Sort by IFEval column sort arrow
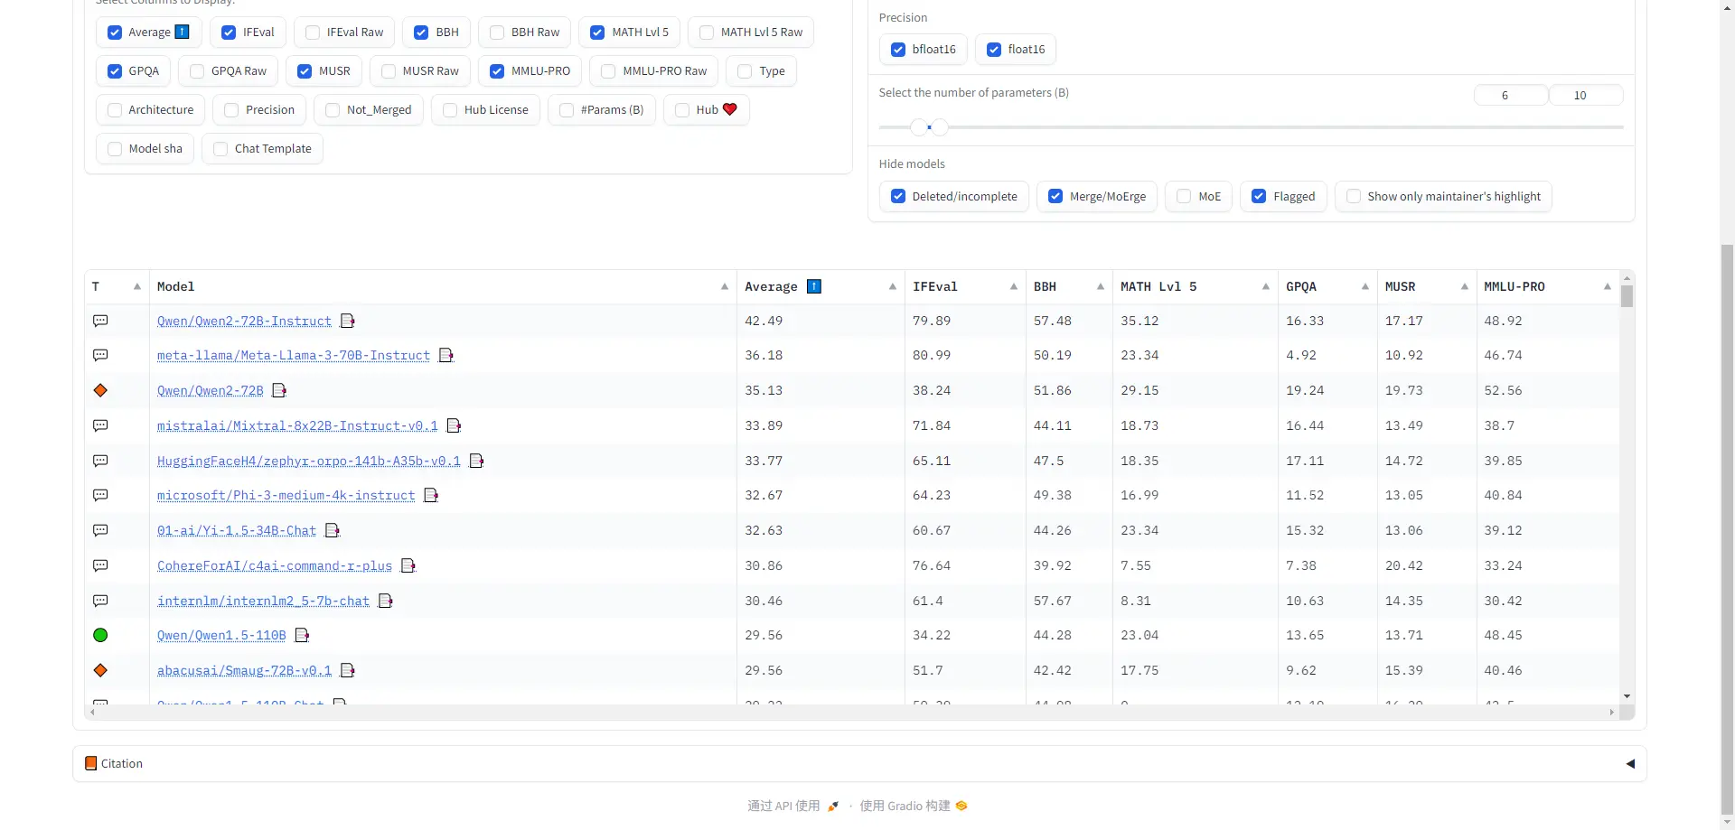Screen dimensions: 1735x830 tap(1014, 286)
